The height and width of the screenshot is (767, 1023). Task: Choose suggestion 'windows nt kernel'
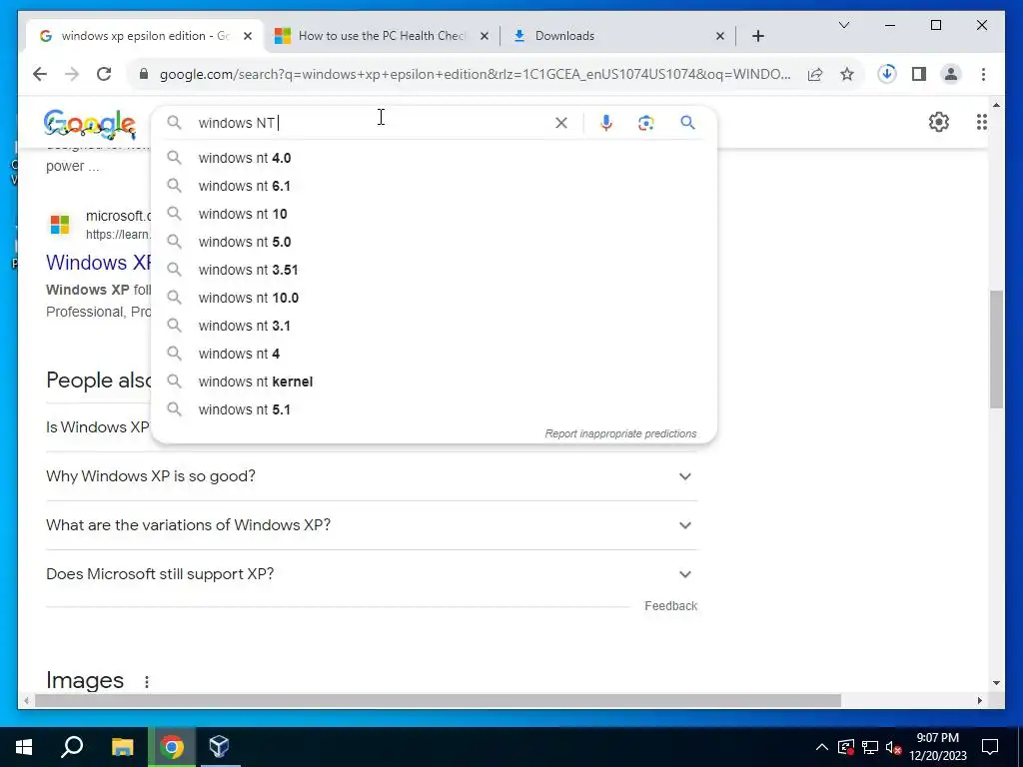click(434, 382)
